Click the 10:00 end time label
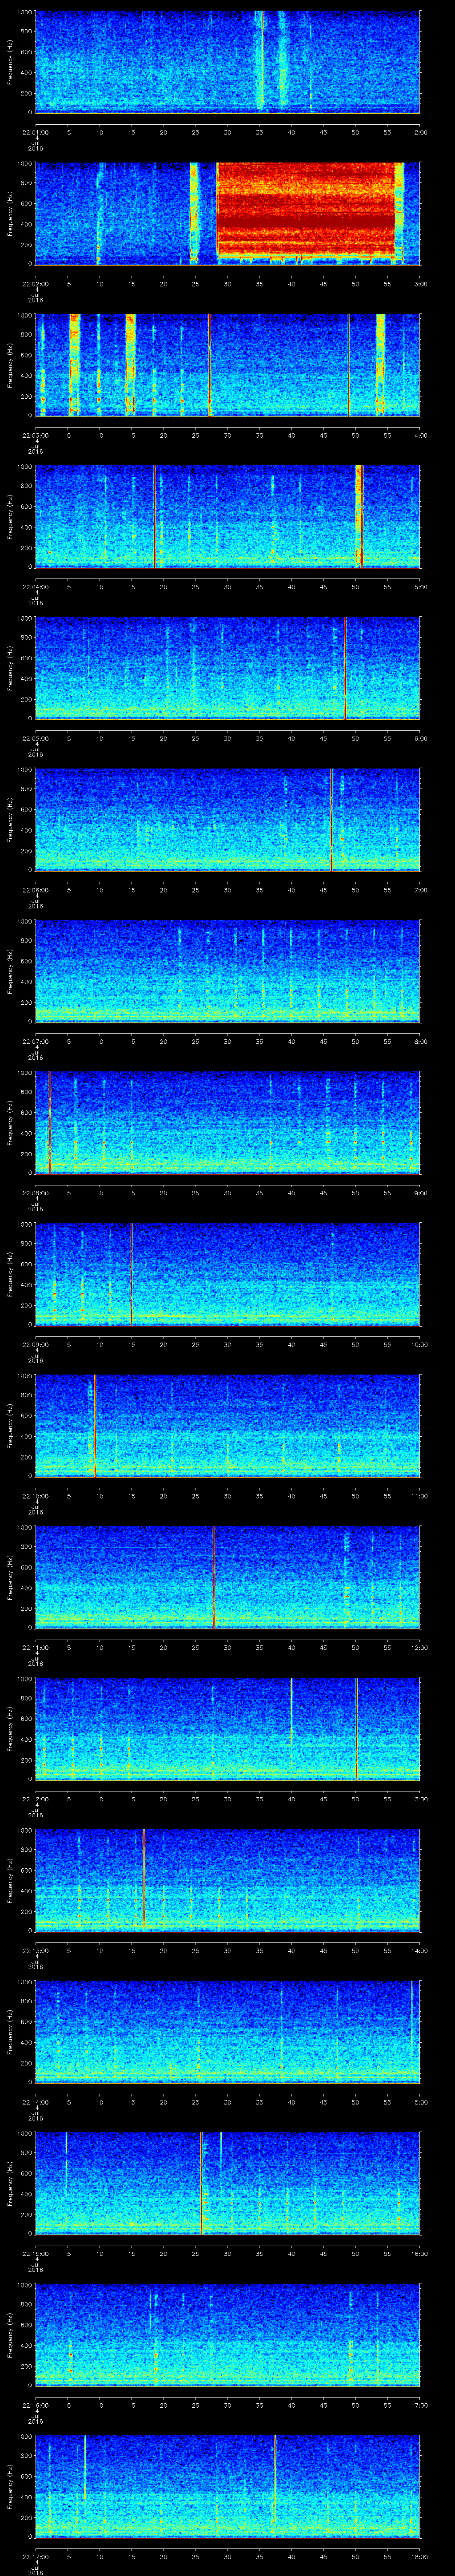Image resolution: width=455 pixels, height=2576 pixels. (419, 1344)
